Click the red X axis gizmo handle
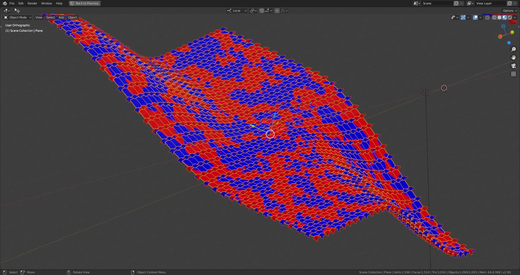The height and width of the screenshot is (275, 520). coord(500,36)
